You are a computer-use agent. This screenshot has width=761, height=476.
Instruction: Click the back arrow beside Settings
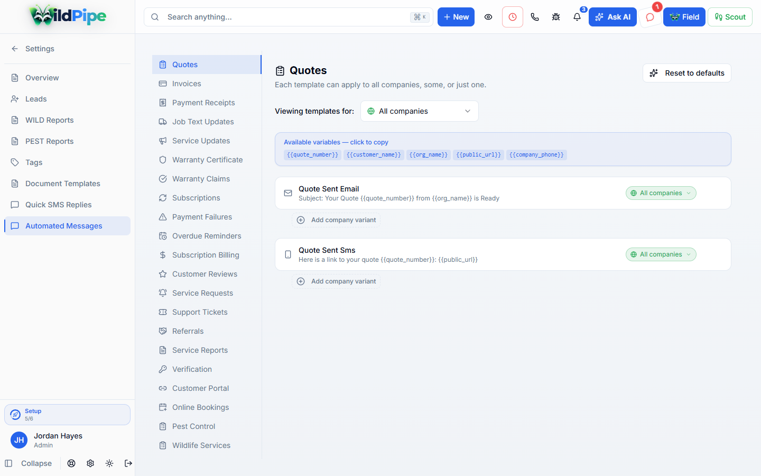pos(15,49)
